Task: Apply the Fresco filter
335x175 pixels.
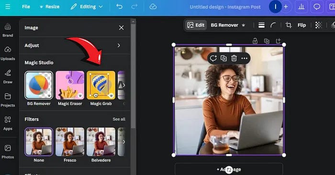Action: [70, 142]
